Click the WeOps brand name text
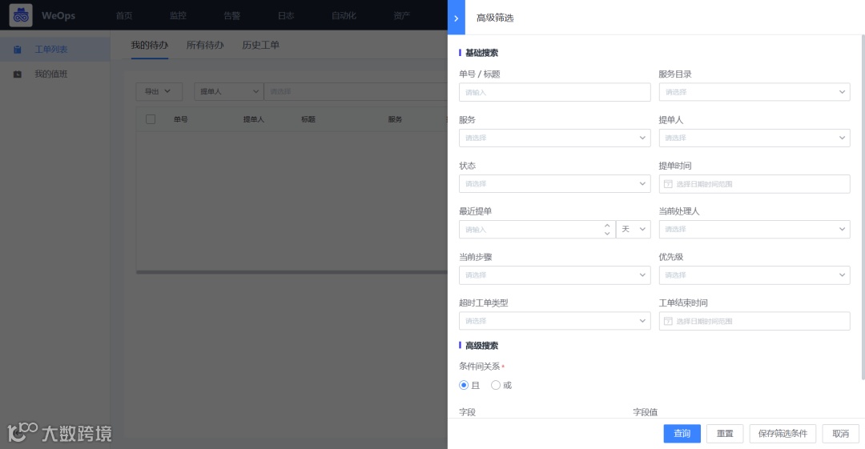 pyautogui.click(x=58, y=15)
